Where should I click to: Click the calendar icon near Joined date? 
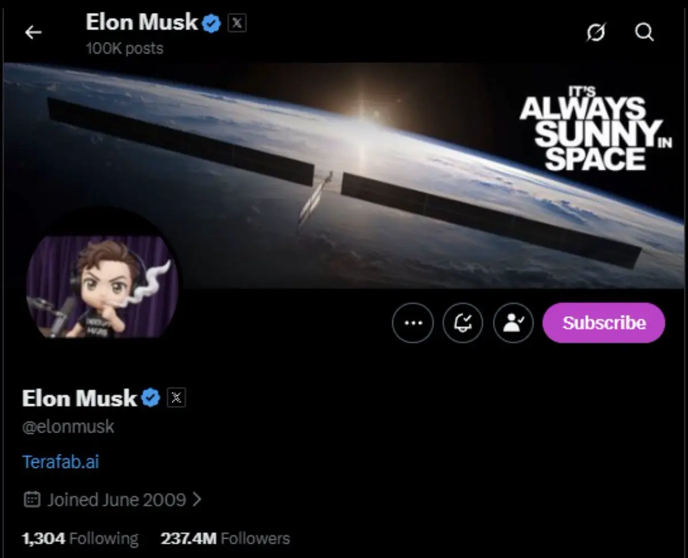point(32,500)
